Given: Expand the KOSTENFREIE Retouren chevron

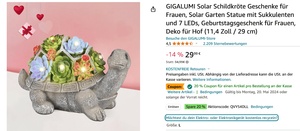Looking at the screenshot, I should [x=209, y=69].
